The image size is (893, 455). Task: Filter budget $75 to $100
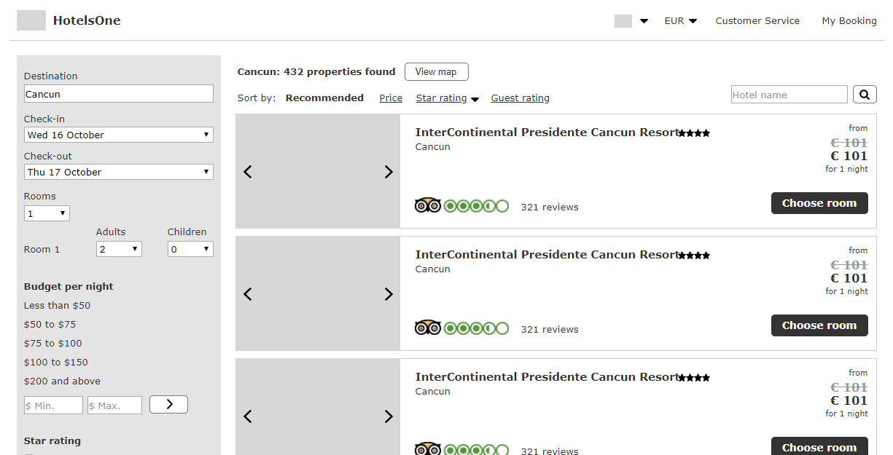point(53,344)
